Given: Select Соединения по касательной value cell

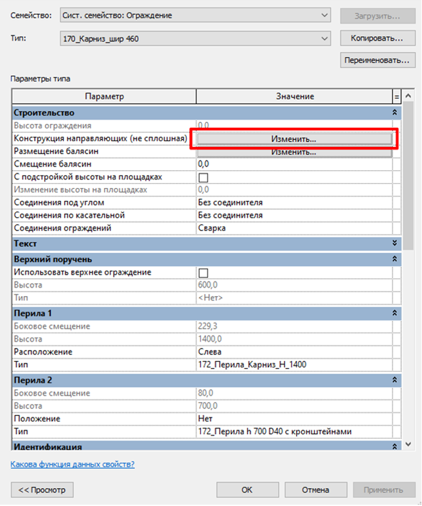Looking at the screenshot, I should coord(294,215).
